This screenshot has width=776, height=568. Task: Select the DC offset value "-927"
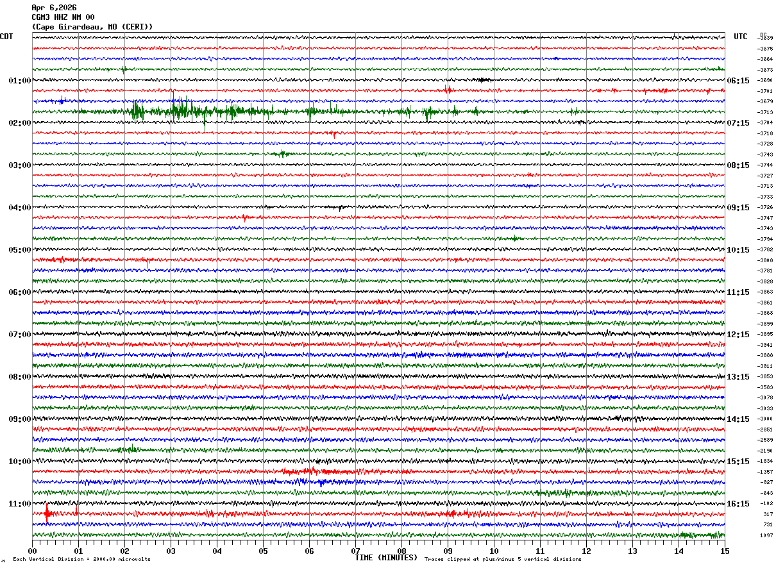click(766, 482)
